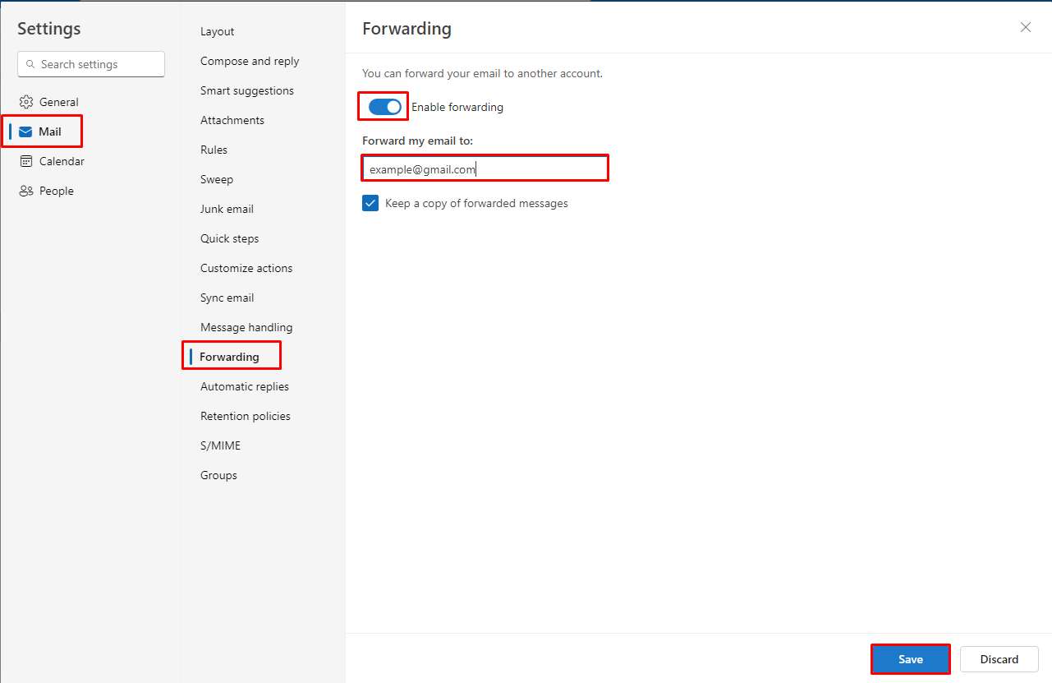This screenshot has height=683, width=1052.
Task: Click the Save button
Action: [911, 659]
